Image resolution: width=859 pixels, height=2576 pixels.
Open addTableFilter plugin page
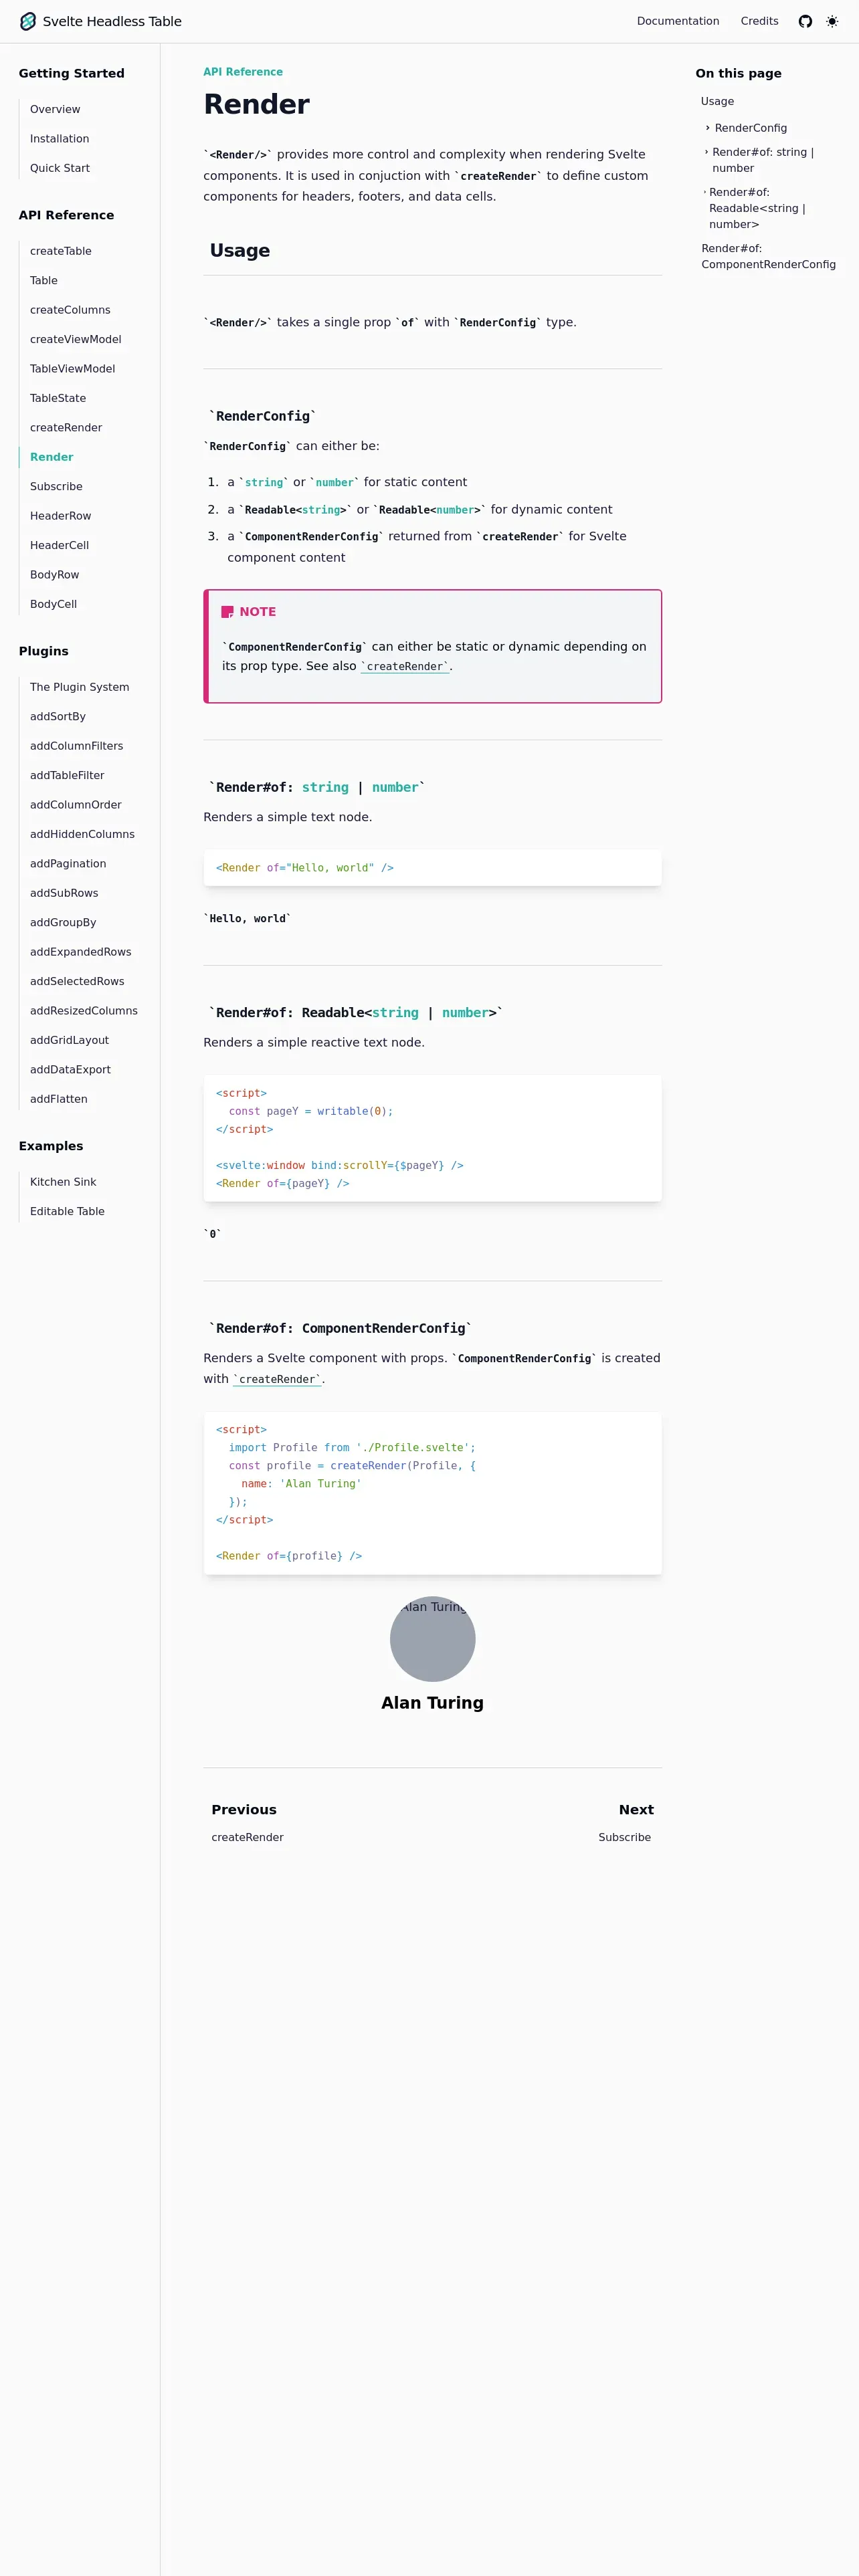coord(67,775)
